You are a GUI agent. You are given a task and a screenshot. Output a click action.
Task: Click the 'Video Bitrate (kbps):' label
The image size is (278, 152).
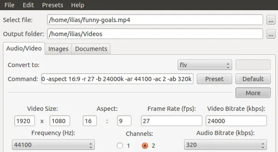(x=236, y=109)
